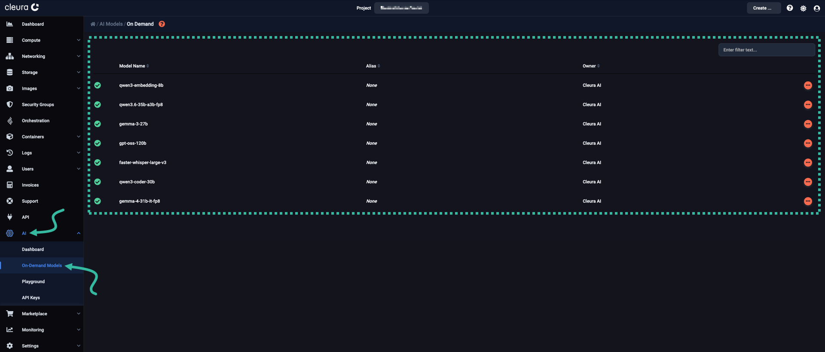Expand the Images menu chevron
825x352 pixels.
pos(79,88)
